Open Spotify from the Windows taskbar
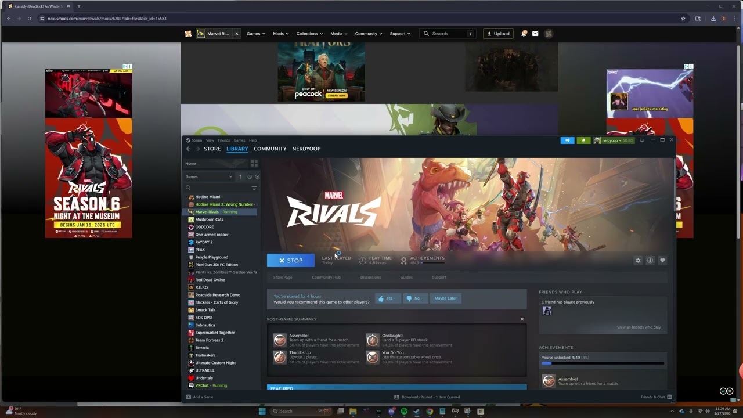 pyautogui.click(x=404, y=411)
